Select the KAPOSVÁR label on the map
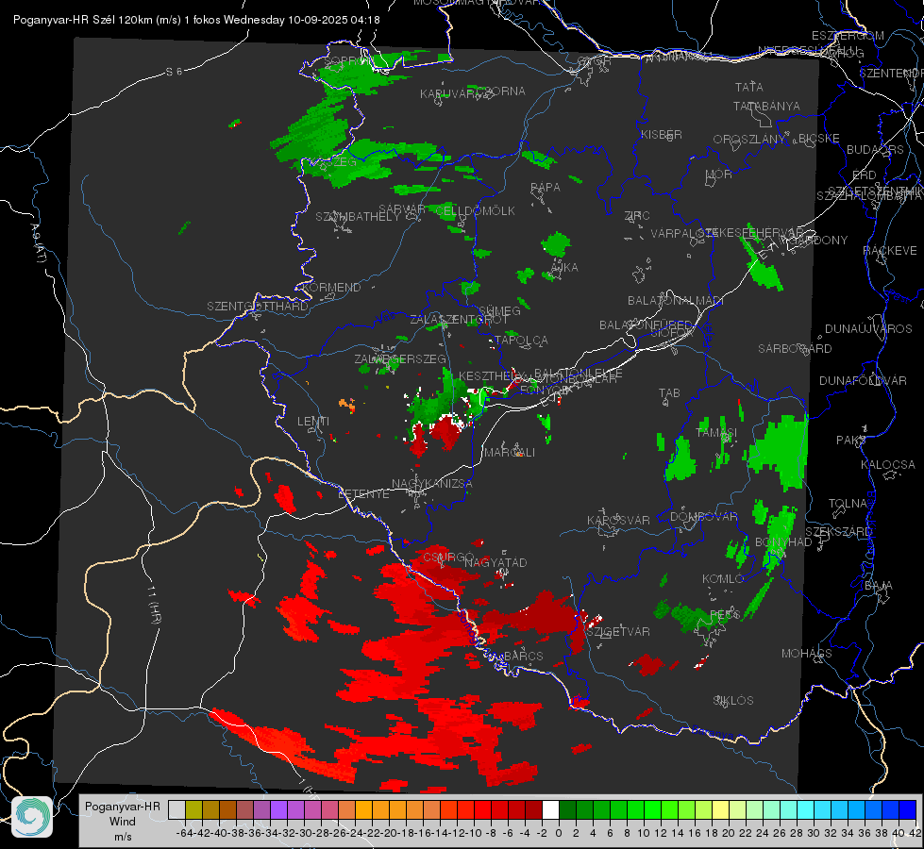 (x=618, y=520)
